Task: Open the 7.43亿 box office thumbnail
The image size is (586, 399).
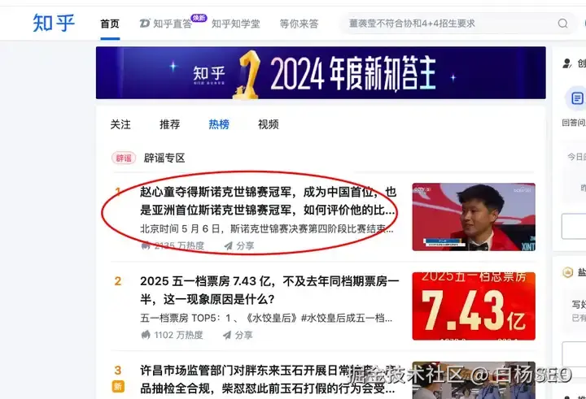Action: pyautogui.click(x=474, y=306)
